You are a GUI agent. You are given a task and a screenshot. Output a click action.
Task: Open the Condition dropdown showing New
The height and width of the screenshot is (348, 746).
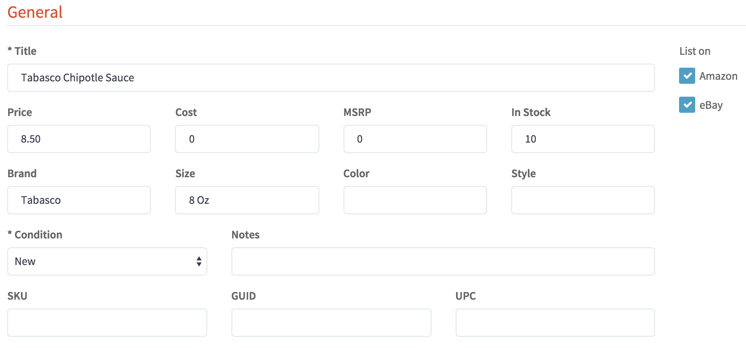[107, 261]
